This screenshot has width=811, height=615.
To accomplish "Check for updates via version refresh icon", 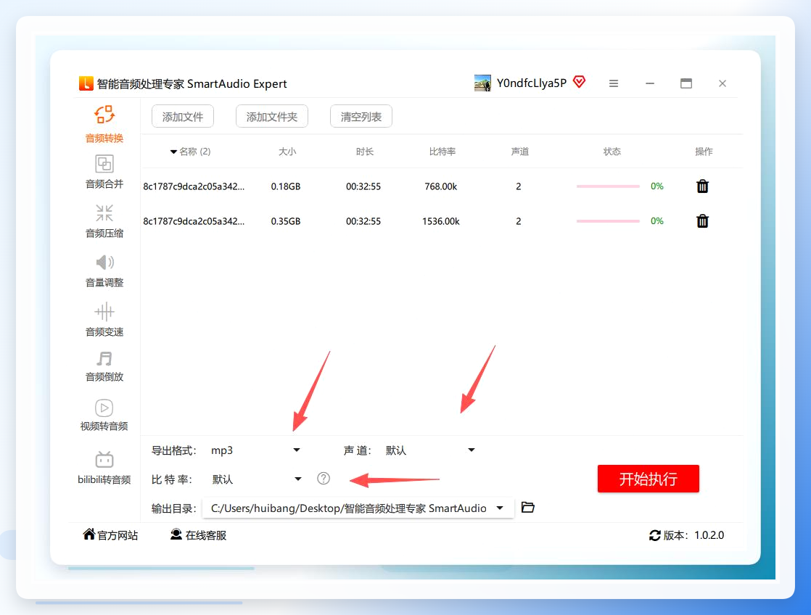I will [x=655, y=535].
